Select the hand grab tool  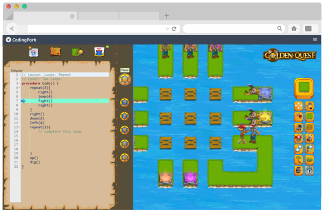(309, 106)
